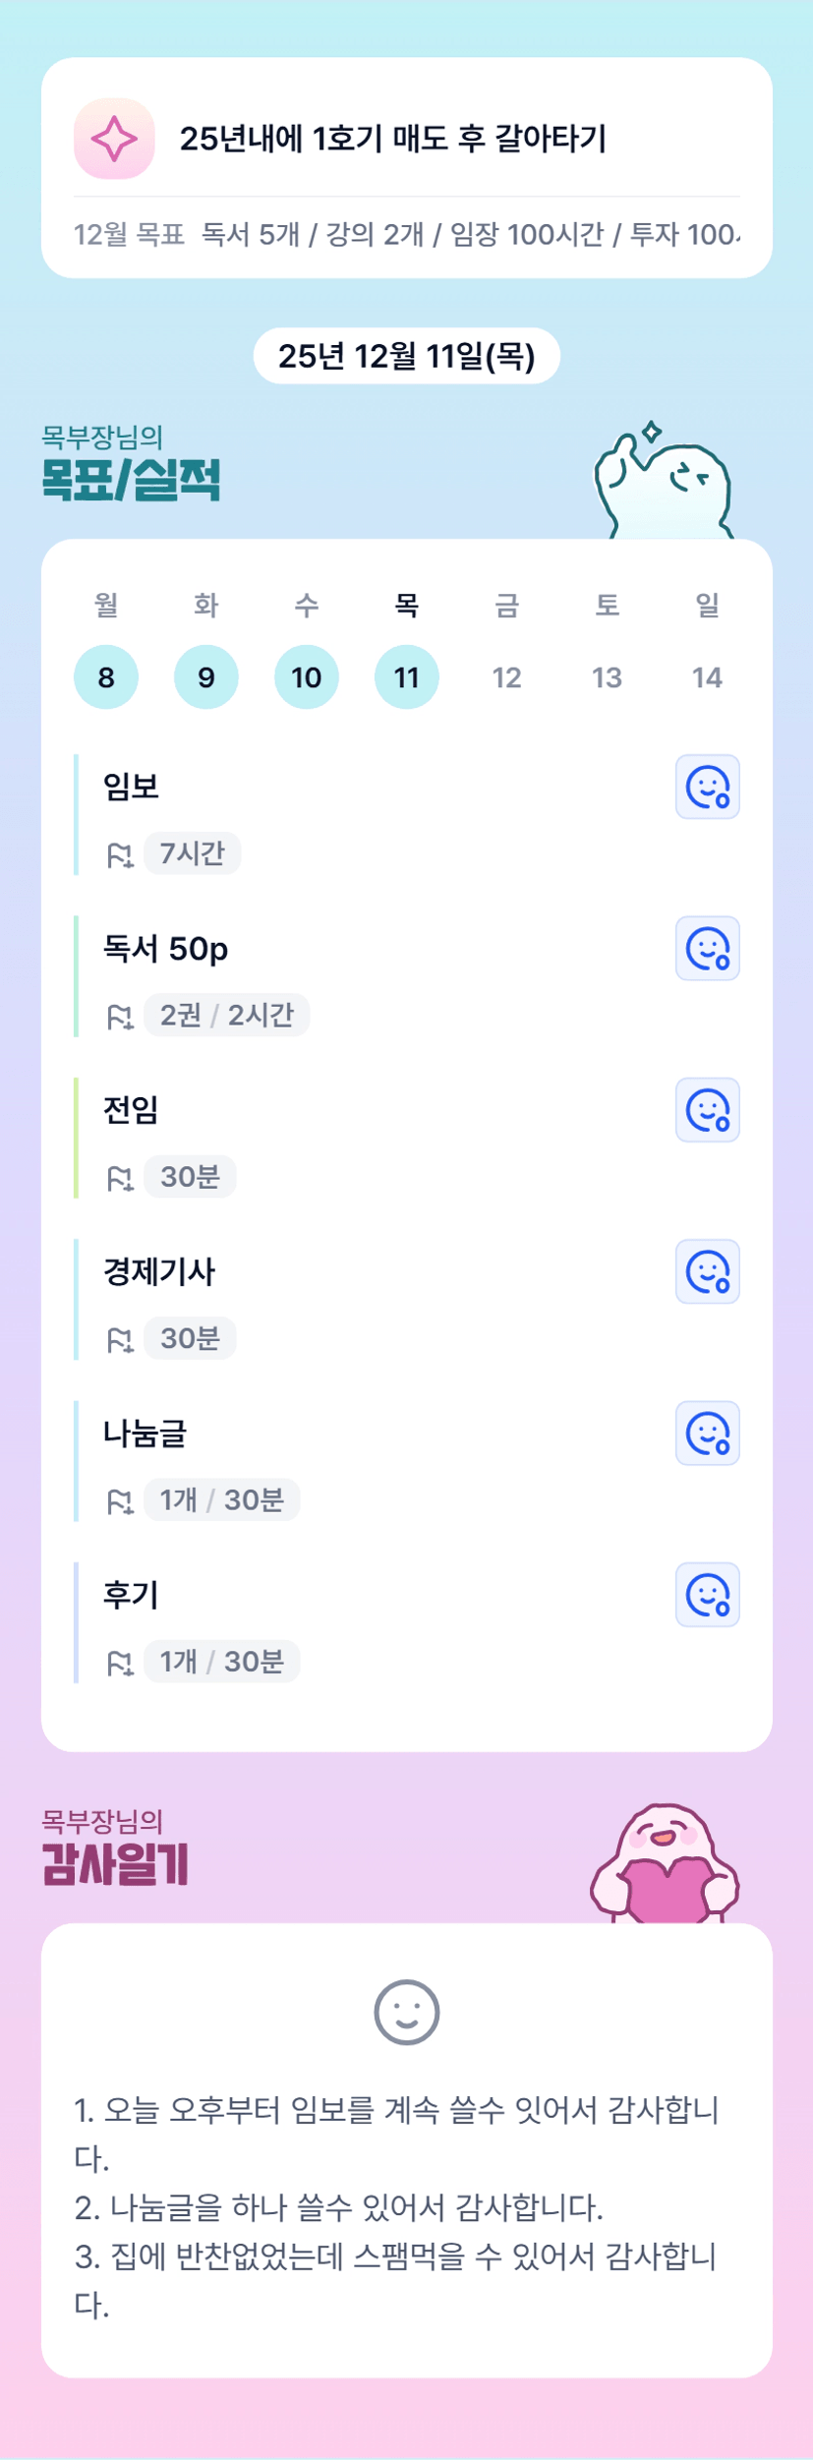Click the emoji reaction icon for 임보
The width and height of the screenshot is (813, 2460).
click(707, 787)
